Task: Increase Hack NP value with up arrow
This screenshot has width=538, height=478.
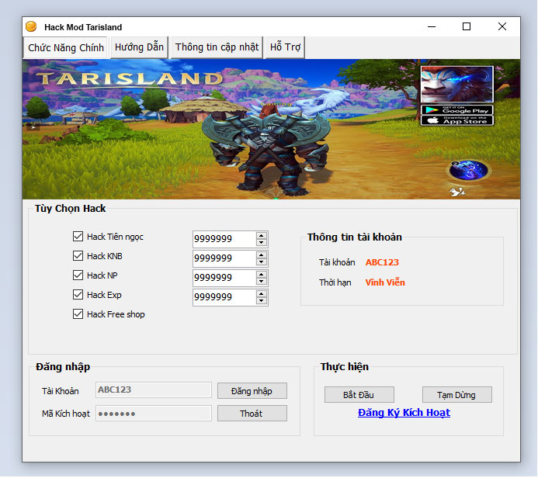Action: (x=262, y=275)
